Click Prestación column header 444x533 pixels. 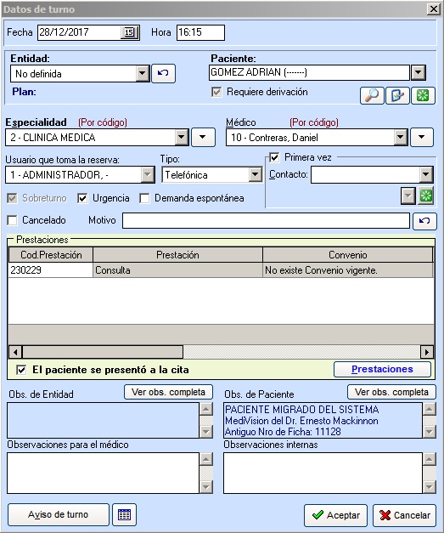click(178, 255)
